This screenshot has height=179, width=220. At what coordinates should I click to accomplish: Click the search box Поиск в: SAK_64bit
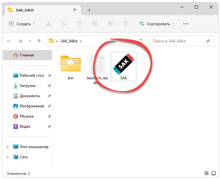pyautogui.click(x=182, y=41)
